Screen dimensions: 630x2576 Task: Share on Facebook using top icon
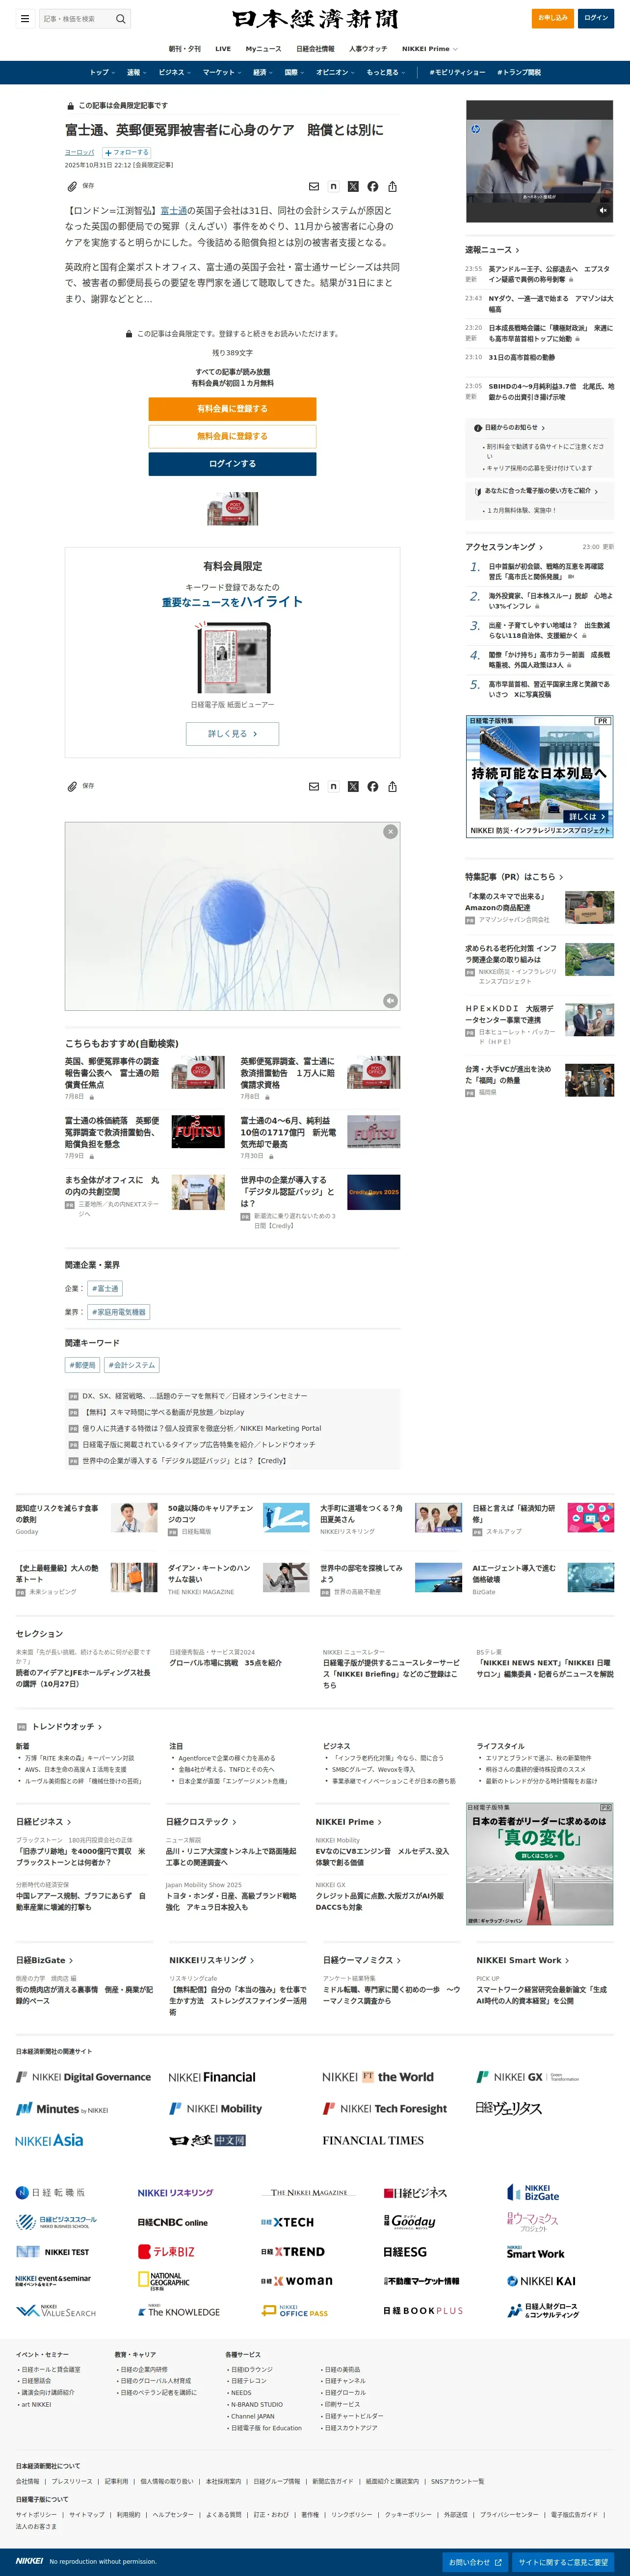pos(373,186)
